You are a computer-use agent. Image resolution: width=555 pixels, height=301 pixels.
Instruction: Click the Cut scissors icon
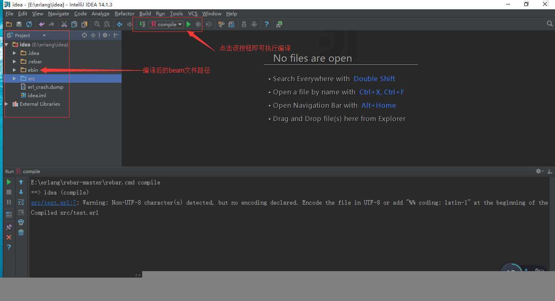coord(64,24)
